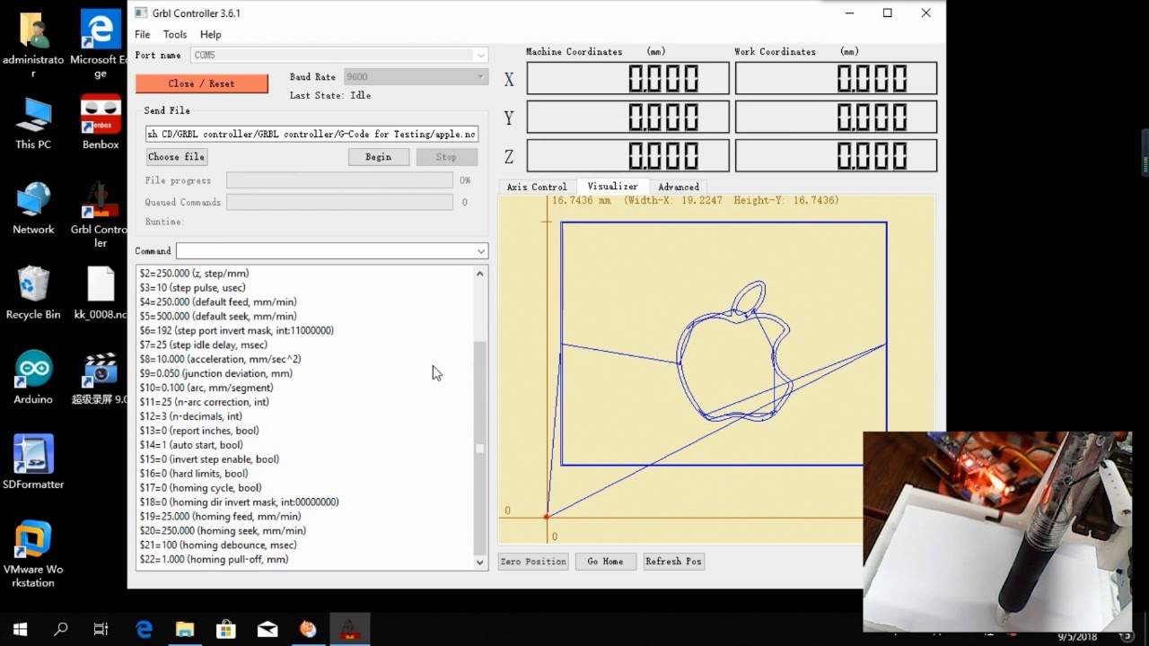Viewport: 1149px width, 646px height.
Task: Select the administrator folder icon
Action: point(33,45)
